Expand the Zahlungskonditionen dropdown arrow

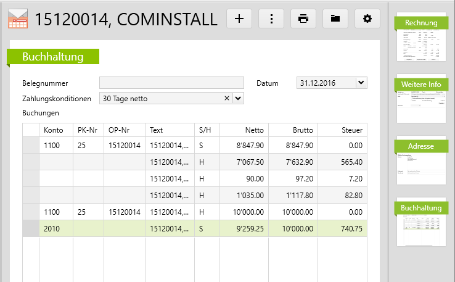(x=238, y=98)
